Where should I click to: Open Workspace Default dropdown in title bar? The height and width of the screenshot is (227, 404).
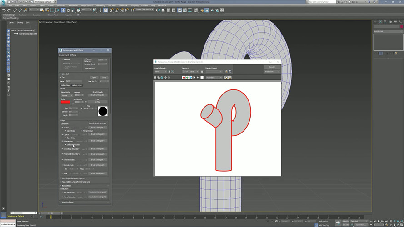[x=44, y=2]
